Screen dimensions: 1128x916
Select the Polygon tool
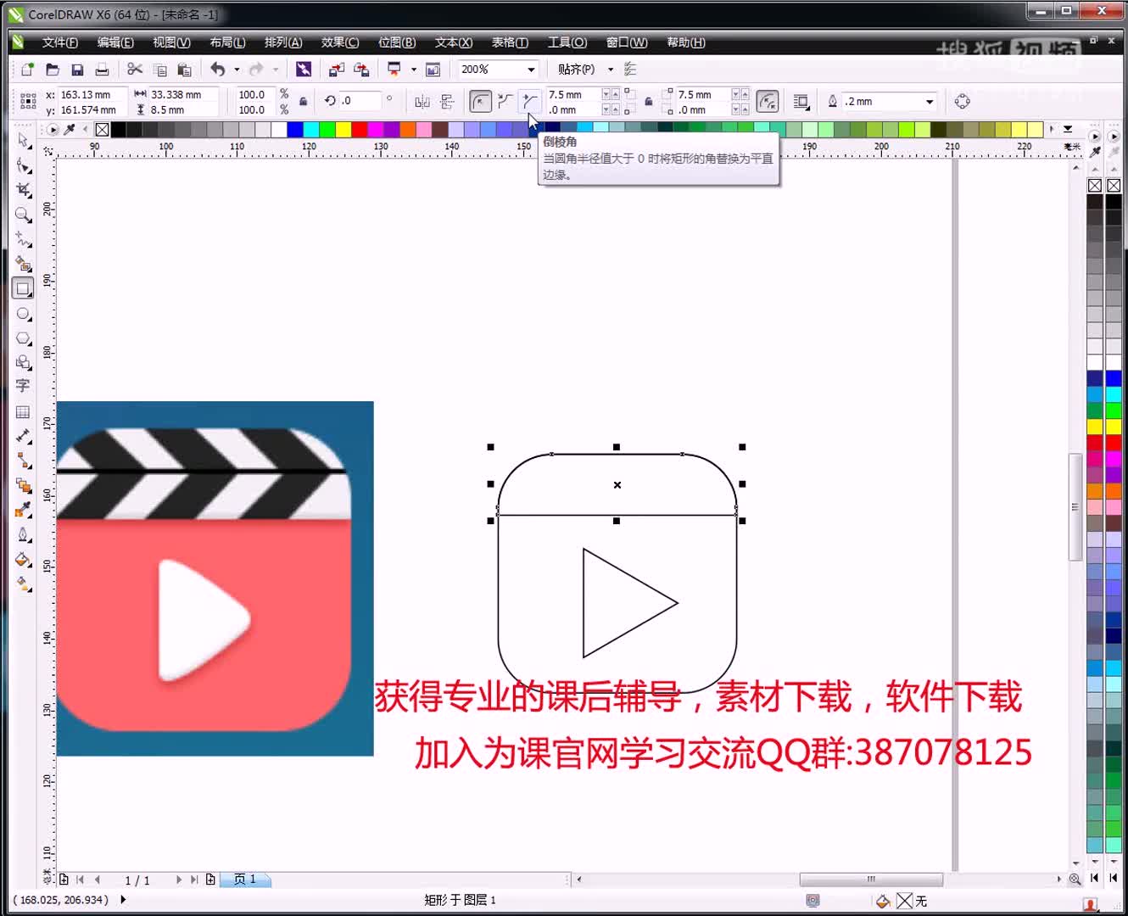(x=23, y=338)
